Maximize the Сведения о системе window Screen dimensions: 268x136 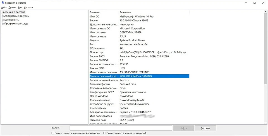pos(254,3)
